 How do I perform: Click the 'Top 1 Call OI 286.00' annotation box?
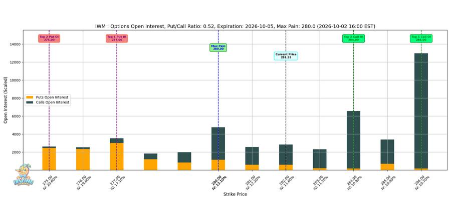(421, 38)
